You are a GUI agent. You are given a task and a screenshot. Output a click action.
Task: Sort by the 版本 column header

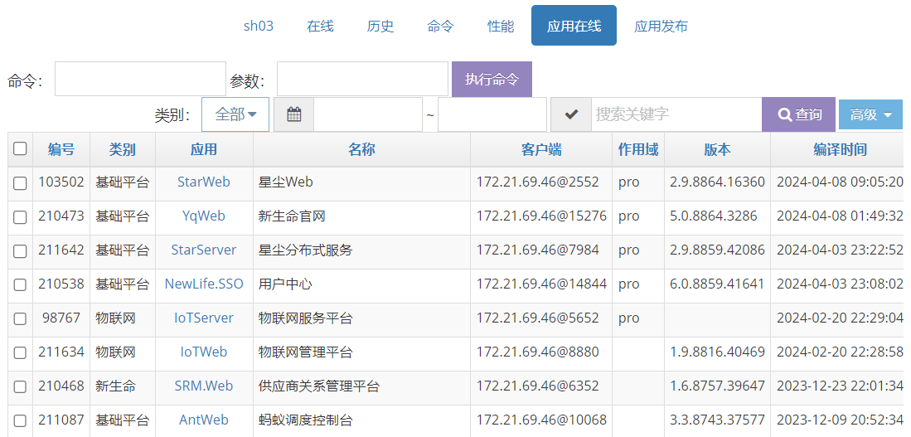pos(718,149)
